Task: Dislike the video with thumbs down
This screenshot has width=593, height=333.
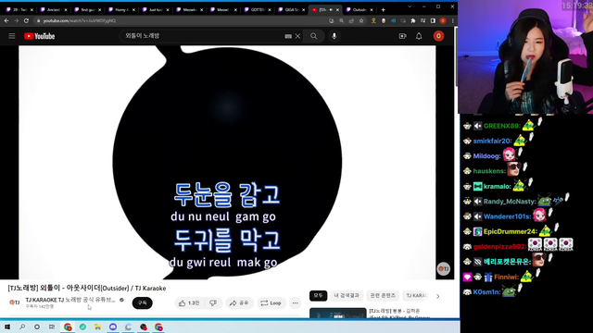Action: tap(213, 302)
